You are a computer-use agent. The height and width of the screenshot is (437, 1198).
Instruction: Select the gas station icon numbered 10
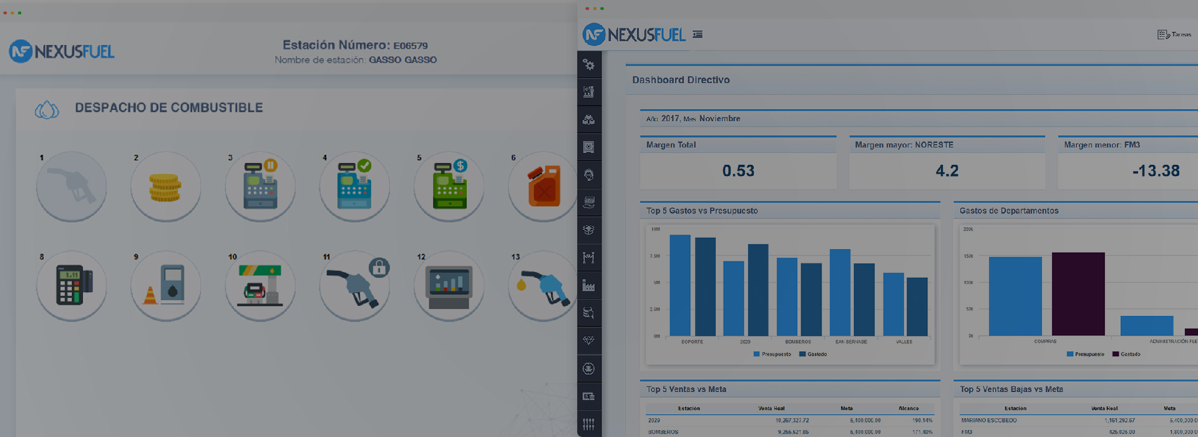tap(260, 286)
